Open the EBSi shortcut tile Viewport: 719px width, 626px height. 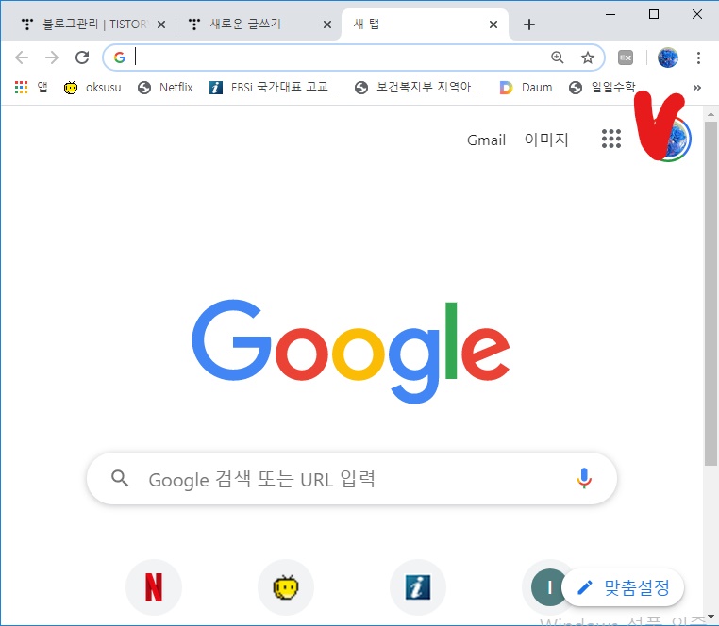click(x=418, y=587)
